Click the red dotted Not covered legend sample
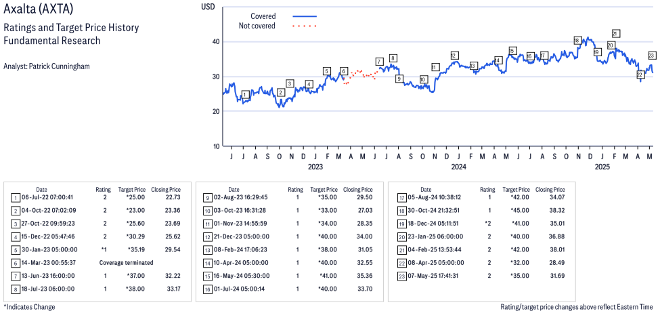The width and height of the screenshot is (660, 311). click(305, 26)
